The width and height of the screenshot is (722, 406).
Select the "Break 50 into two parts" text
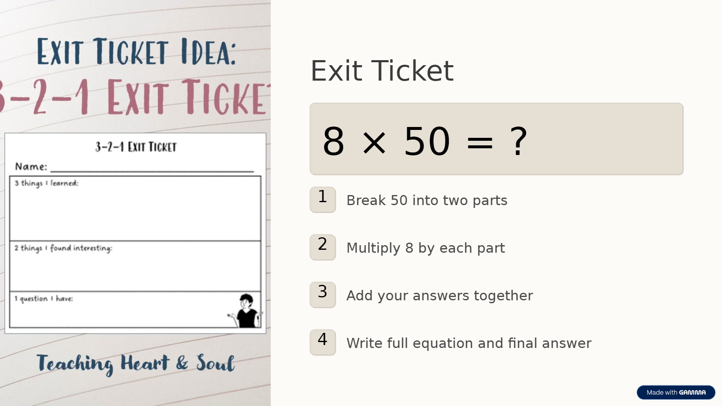pyautogui.click(x=427, y=200)
